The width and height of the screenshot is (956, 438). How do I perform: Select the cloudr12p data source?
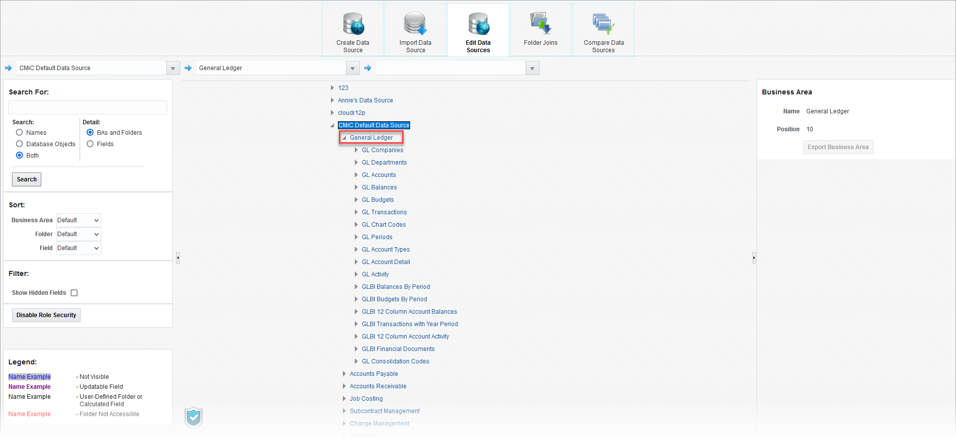pos(351,113)
